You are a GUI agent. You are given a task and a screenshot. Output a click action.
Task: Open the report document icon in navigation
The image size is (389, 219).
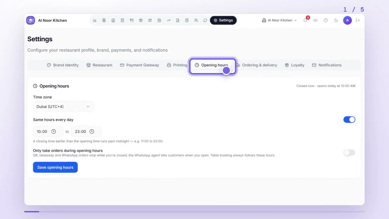click(x=177, y=20)
